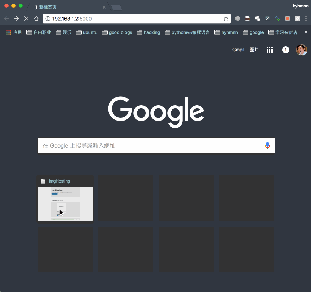Open the Gmail link
Viewport: 311px width, 292px height.
[x=238, y=50]
